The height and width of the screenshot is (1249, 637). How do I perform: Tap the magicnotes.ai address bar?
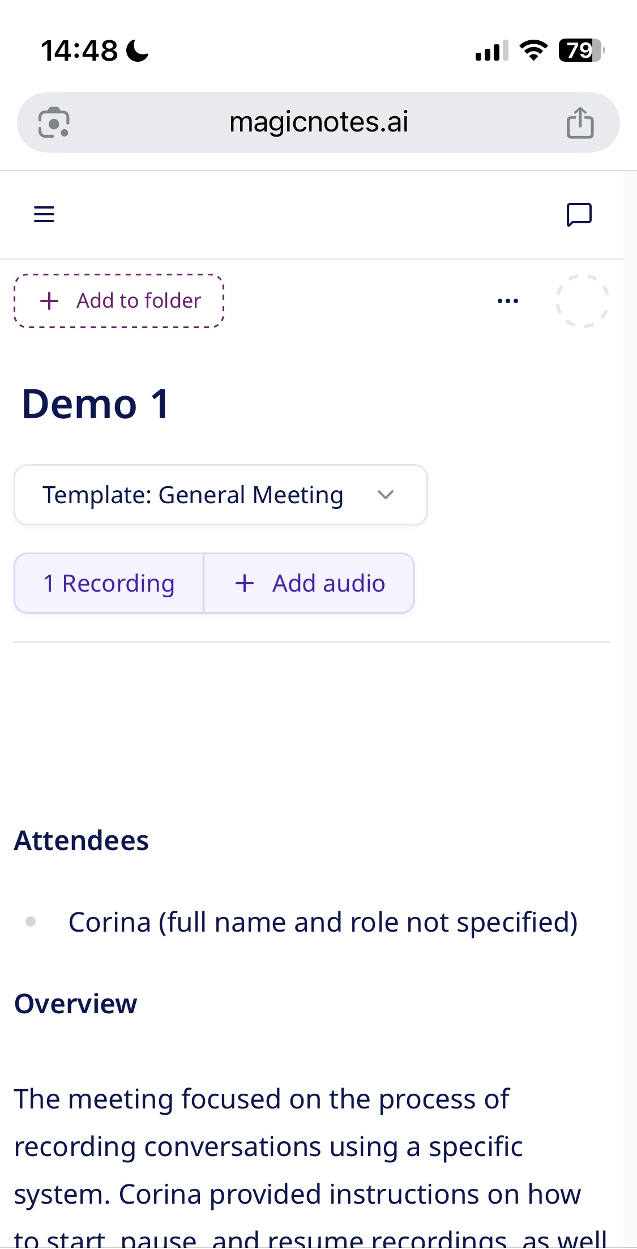(x=318, y=122)
